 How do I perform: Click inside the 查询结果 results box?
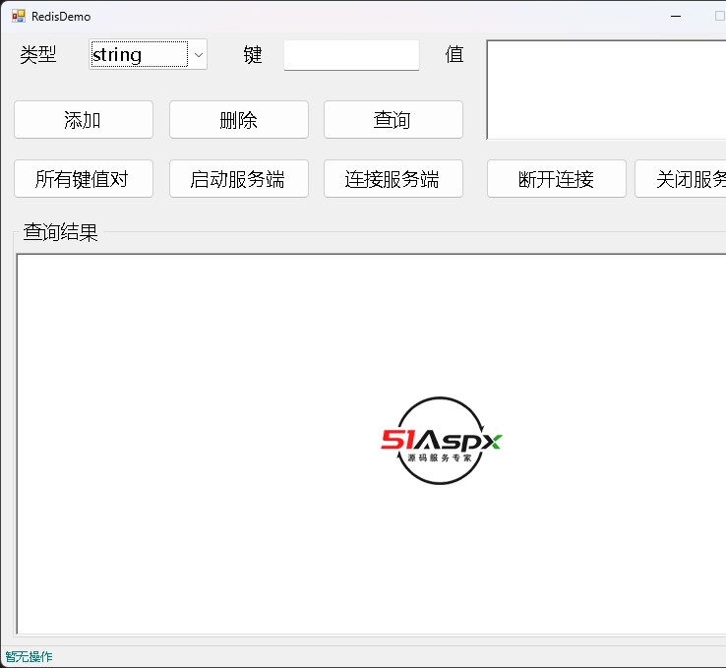371,444
